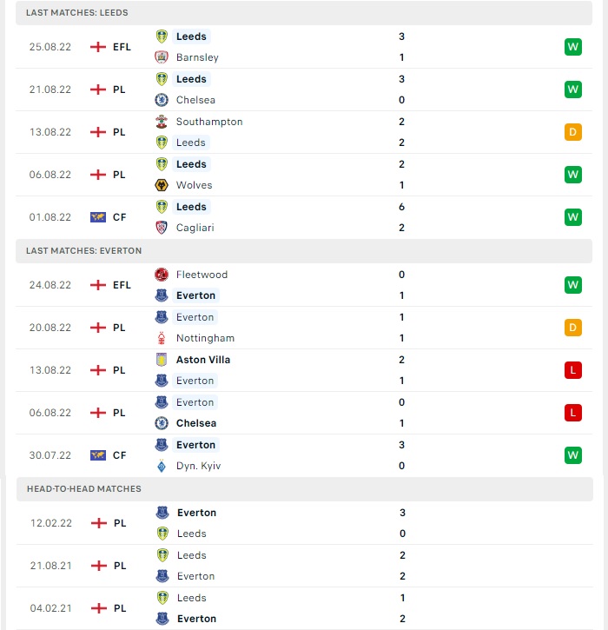Image resolution: width=608 pixels, height=630 pixels.
Task: Open the Last Matches: Leeds section header
Action: (304, 13)
